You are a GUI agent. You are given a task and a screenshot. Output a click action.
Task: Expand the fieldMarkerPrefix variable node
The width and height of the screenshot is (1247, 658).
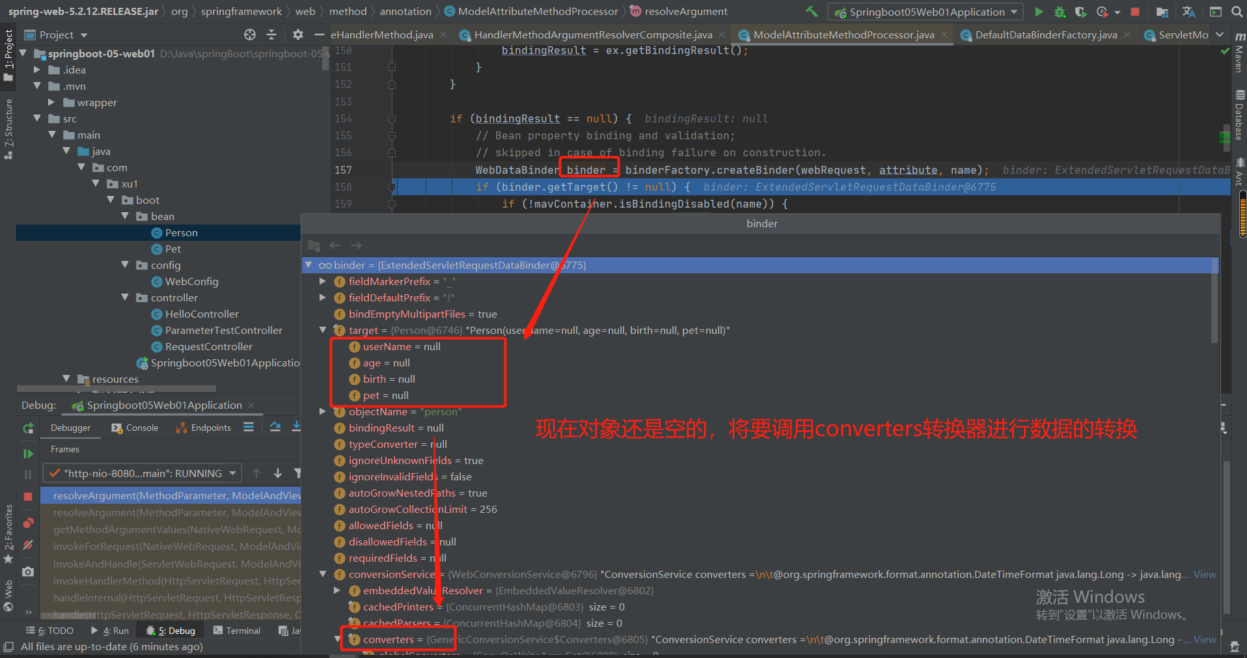click(x=322, y=281)
